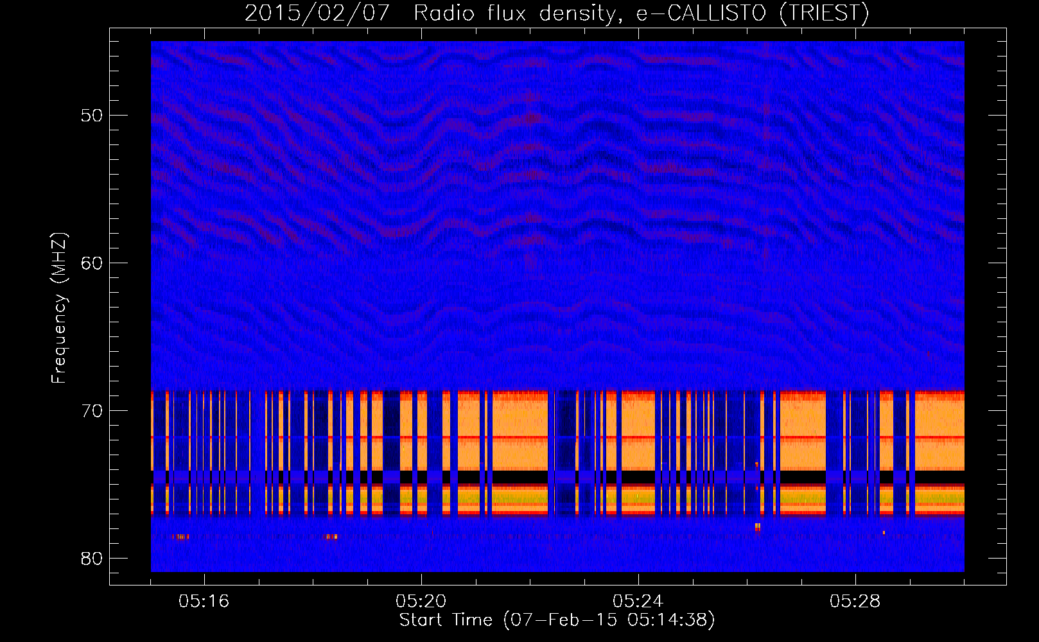Viewport: 1039px width, 642px height.
Task: Click the time tick label "05:16"
Action: pyautogui.click(x=204, y=602)
